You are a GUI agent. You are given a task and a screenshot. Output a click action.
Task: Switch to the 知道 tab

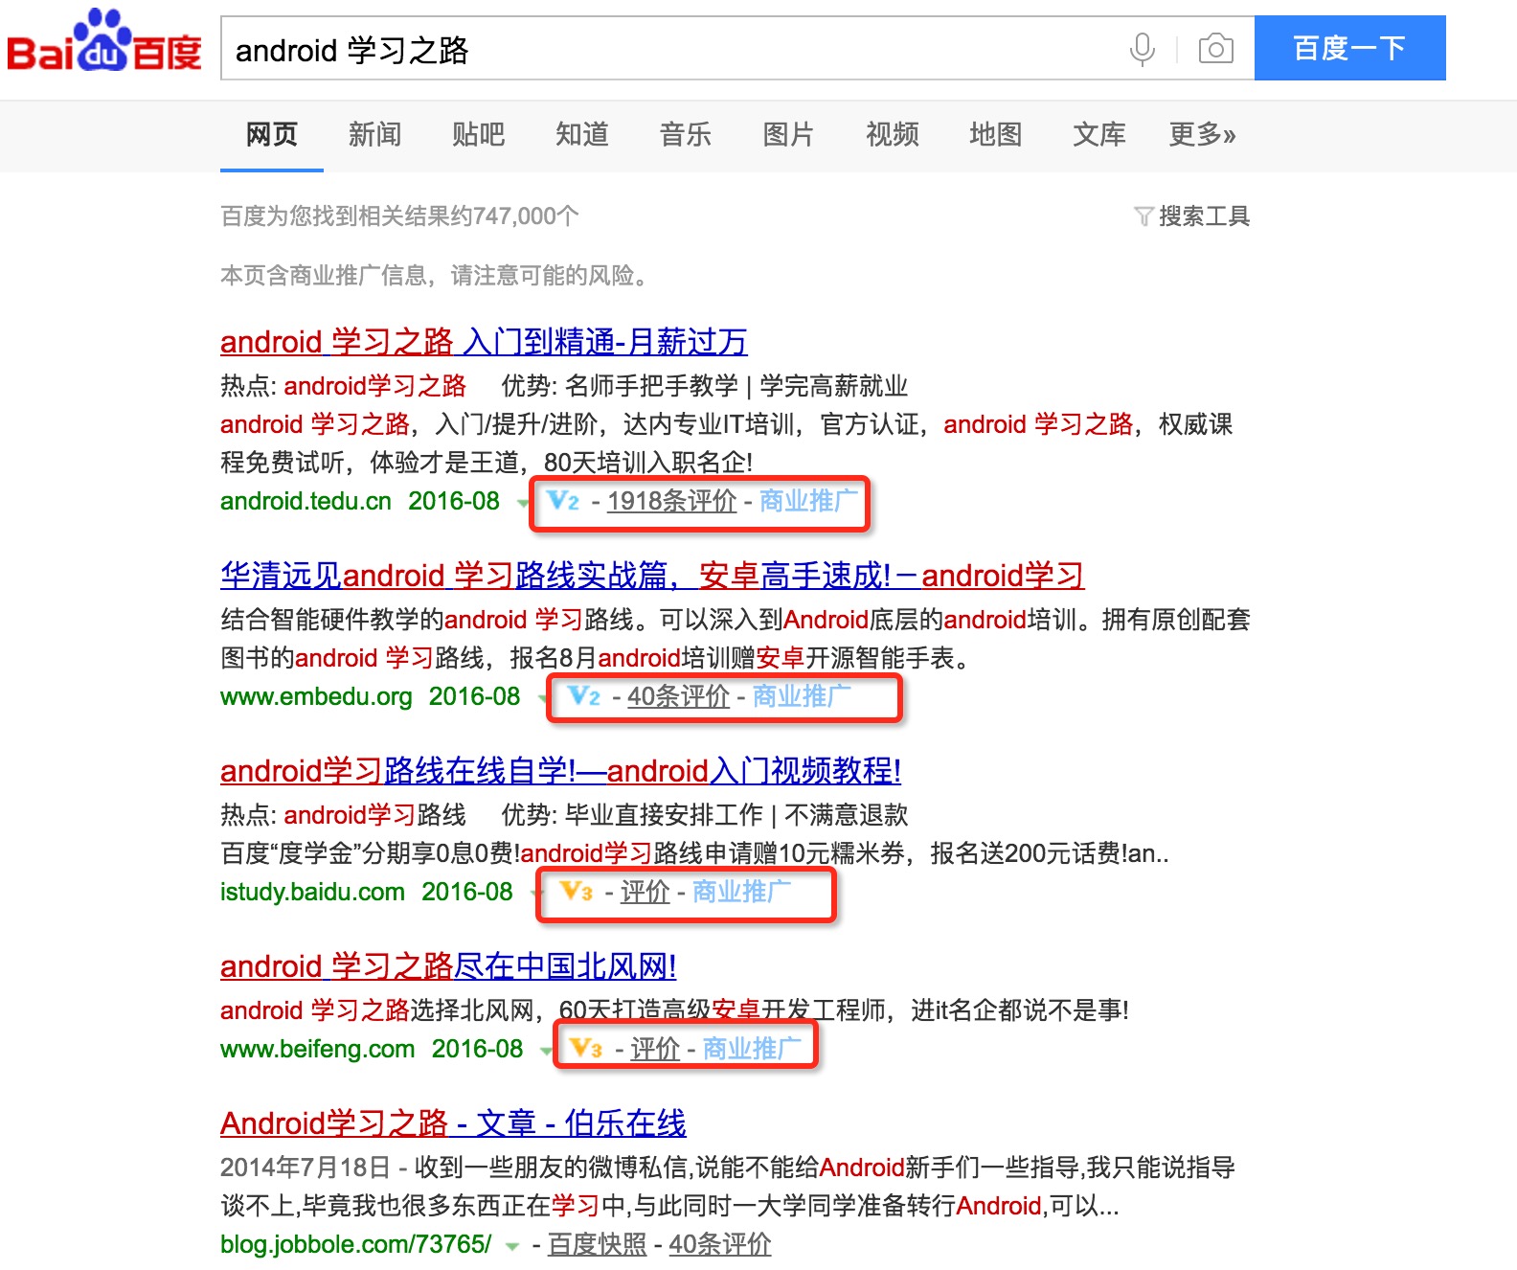582,135
